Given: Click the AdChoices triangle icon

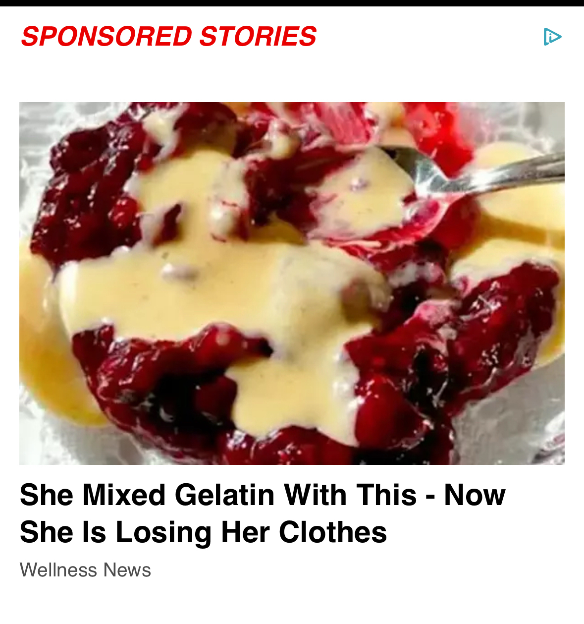Looking at the screenshot, I should pos(552,37).
